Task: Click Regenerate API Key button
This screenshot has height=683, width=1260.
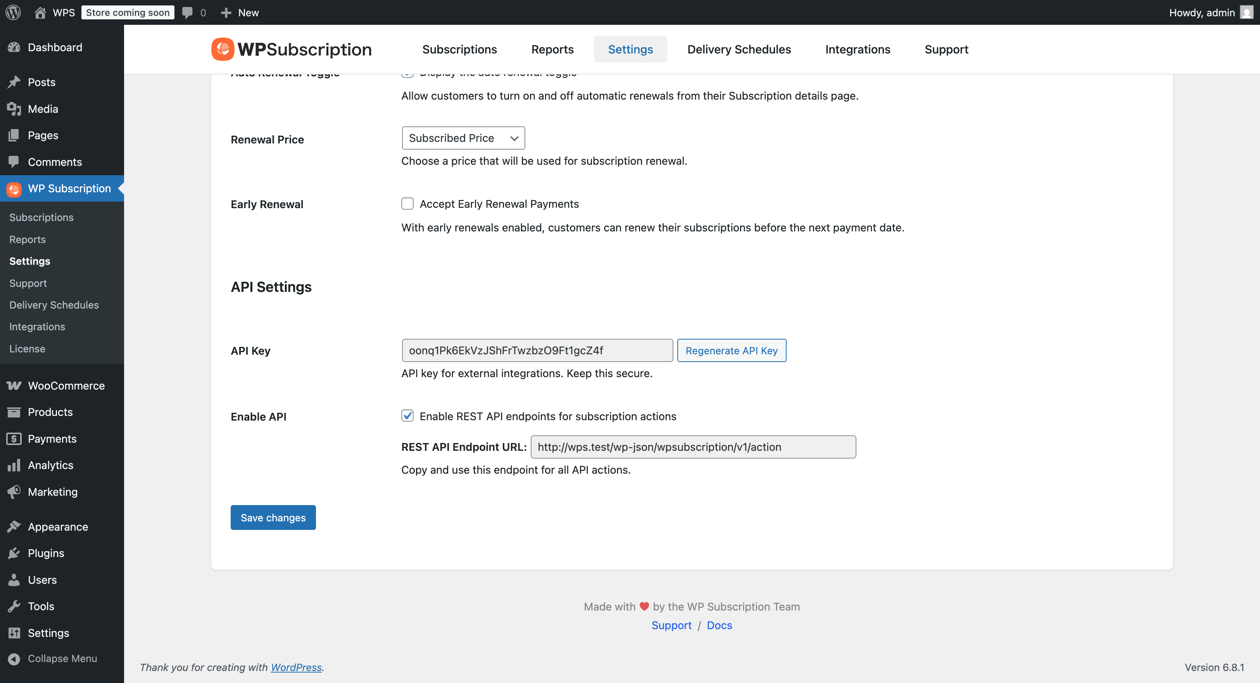Action: (731, 350)
